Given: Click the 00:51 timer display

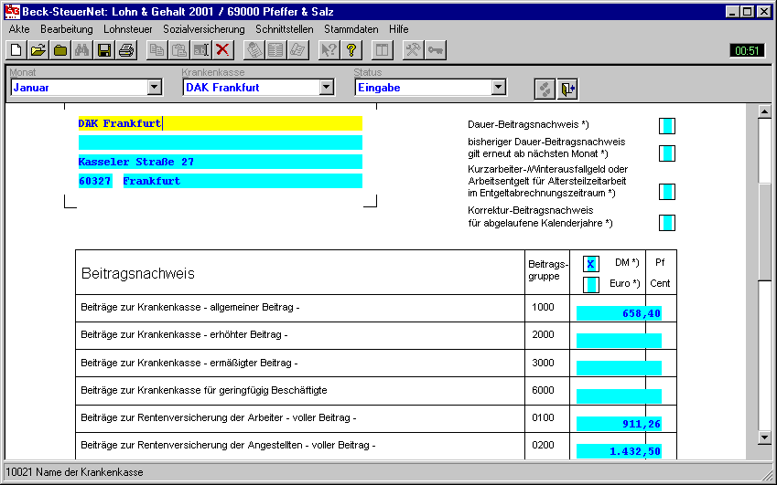Looking at the screenshot, I should tap(747, 50).
